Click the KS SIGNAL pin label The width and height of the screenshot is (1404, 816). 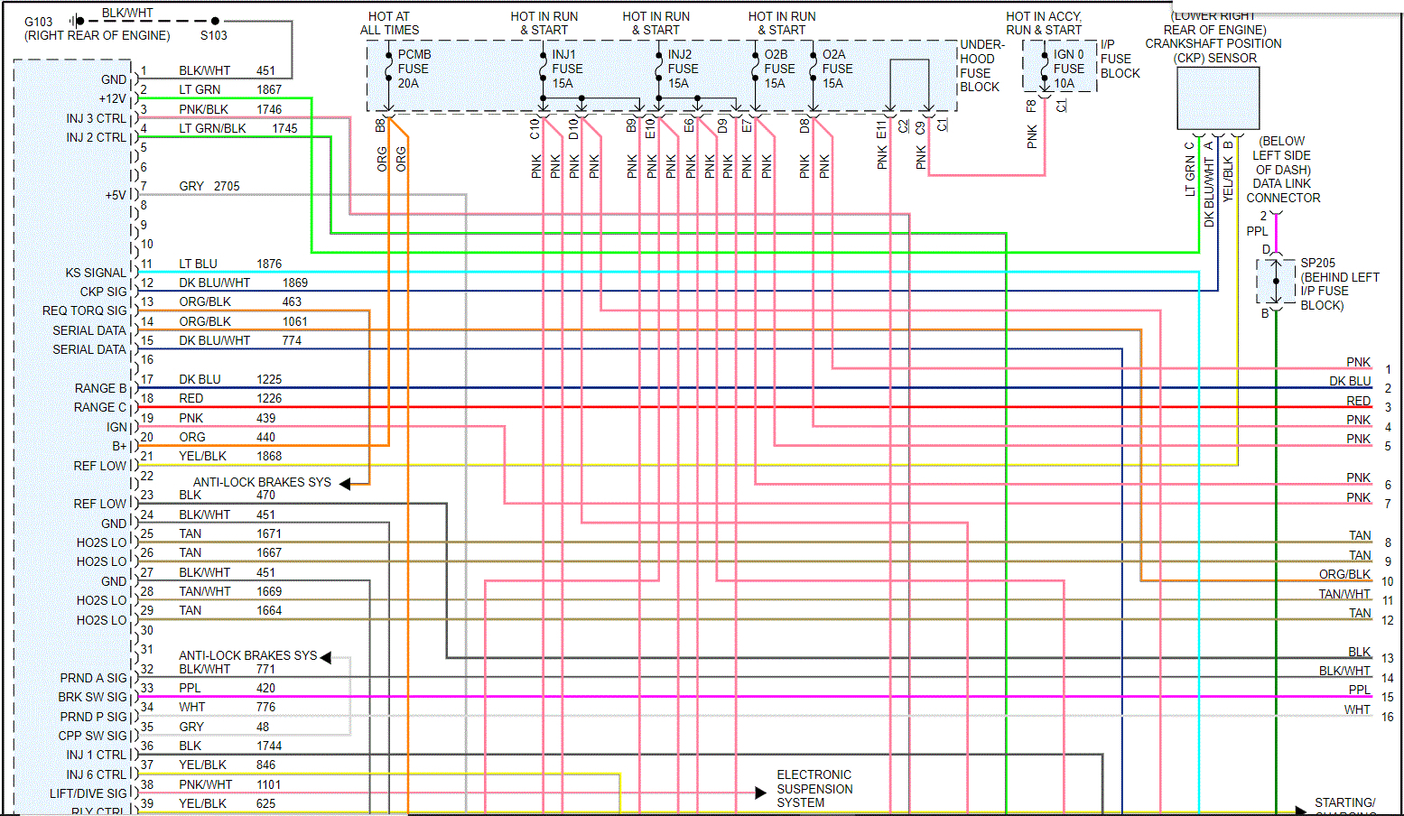tap(96, 273)
